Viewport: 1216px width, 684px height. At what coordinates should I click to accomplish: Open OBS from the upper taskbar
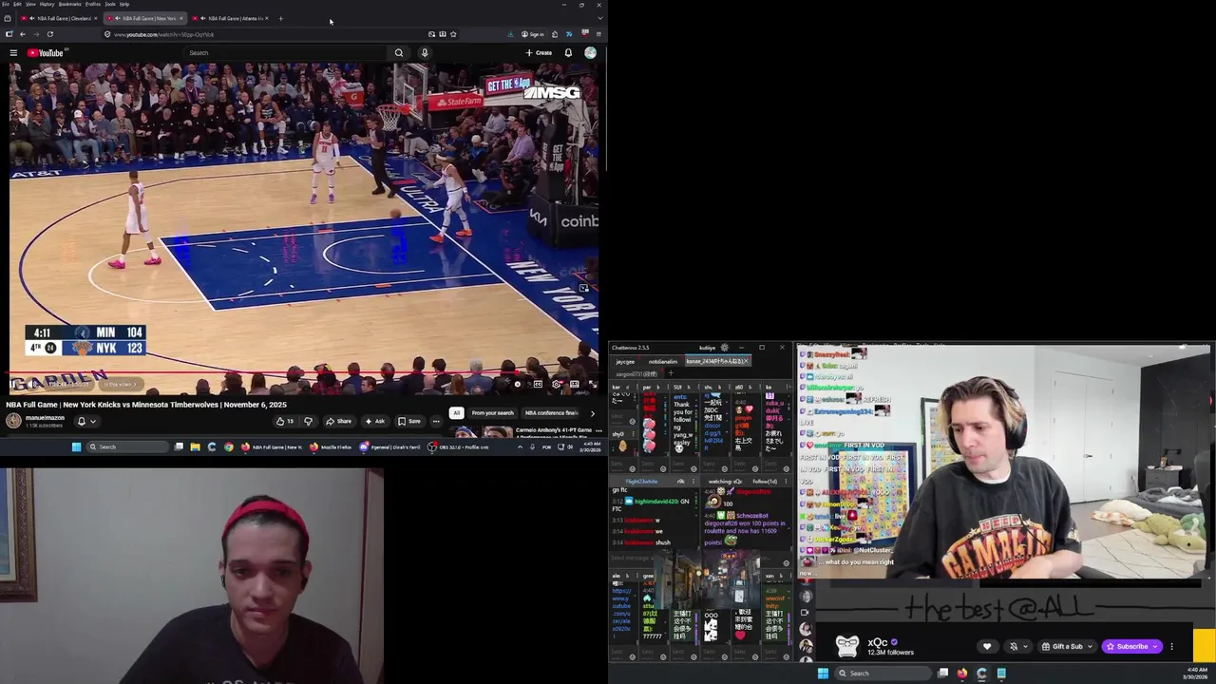[x=460, y=446]
